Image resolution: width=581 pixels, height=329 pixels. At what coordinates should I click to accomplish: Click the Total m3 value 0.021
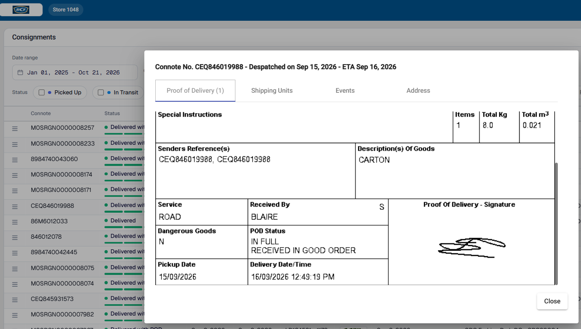click(x=532, y=125)
